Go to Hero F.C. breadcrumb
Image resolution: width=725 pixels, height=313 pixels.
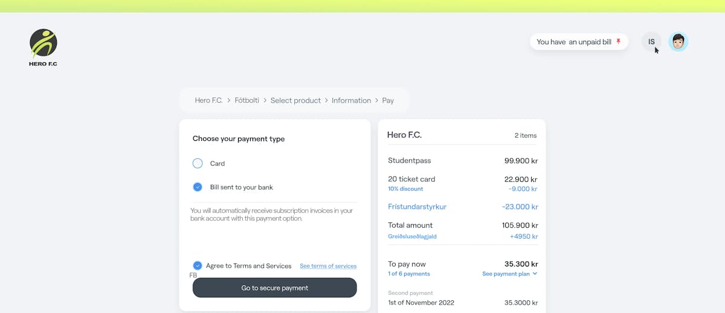pos(208,100)
